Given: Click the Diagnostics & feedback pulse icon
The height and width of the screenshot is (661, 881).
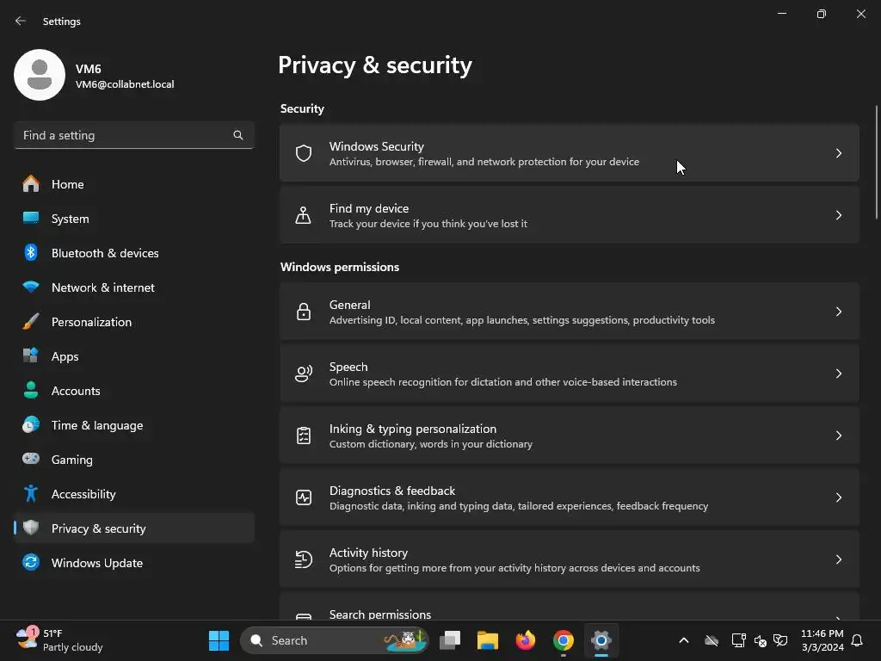Looking at the screenshot, I should coord(304,497).
